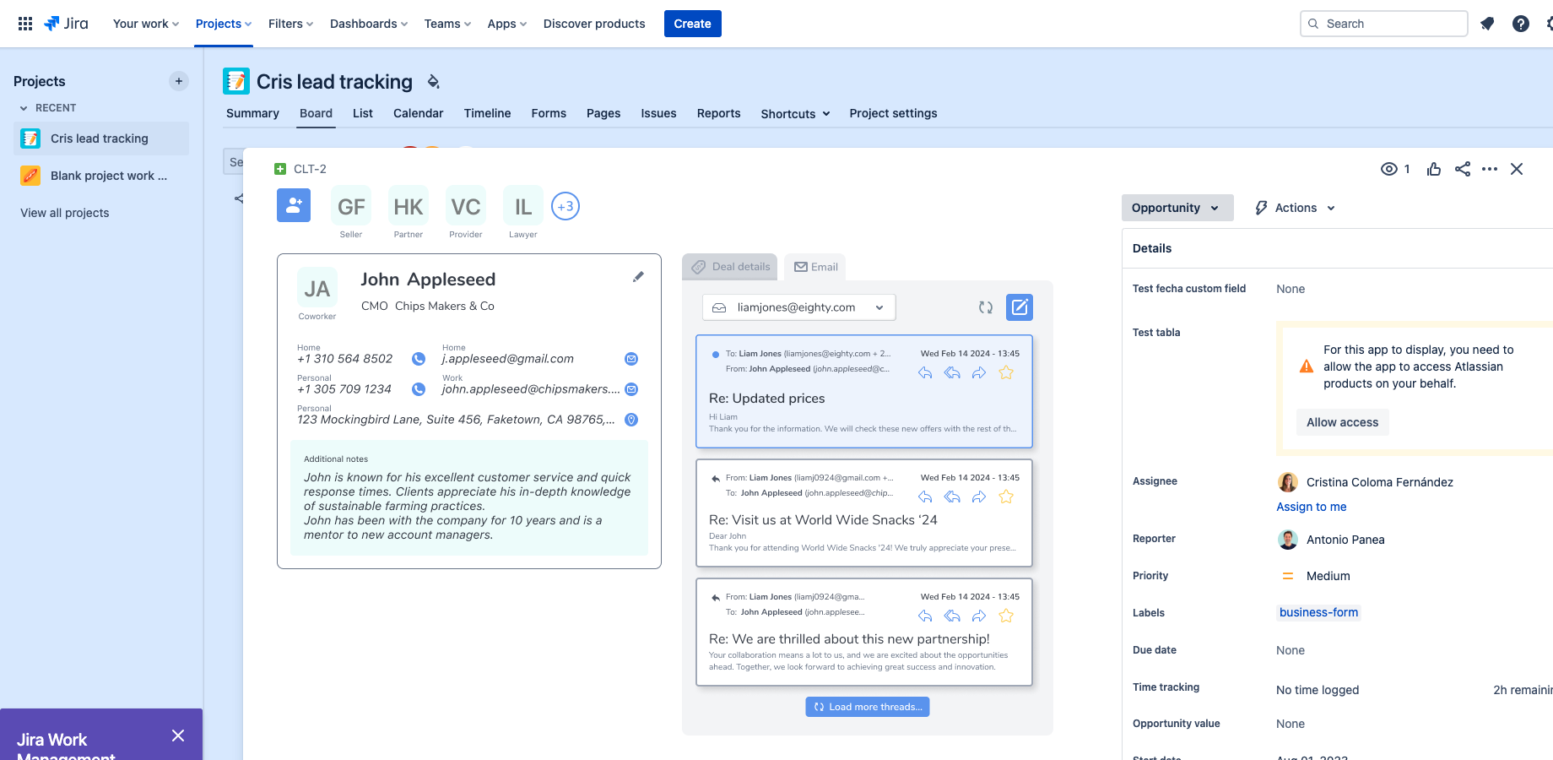1553x760 pixels.
Task: Open Blank project work in sidebar
Action: [x=101, y=176]
